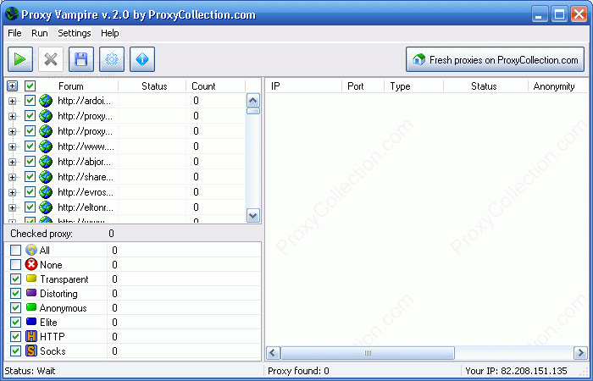
Task: Click Fresh proxies on ProxyCollection.com button
Action: [x=495, y=59]
